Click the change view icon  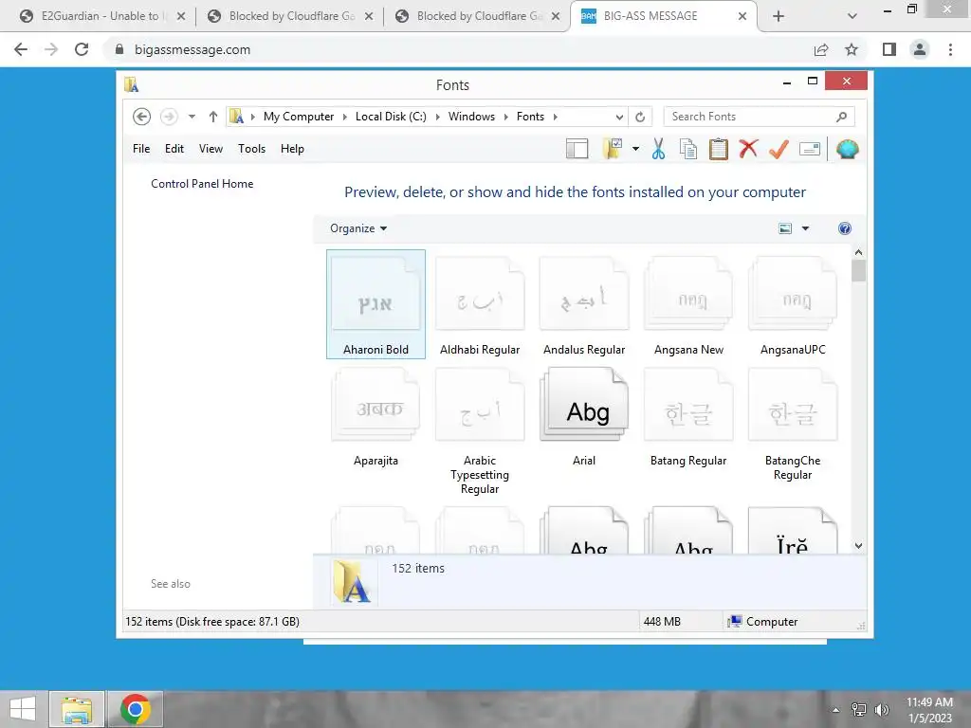point(784,228)
